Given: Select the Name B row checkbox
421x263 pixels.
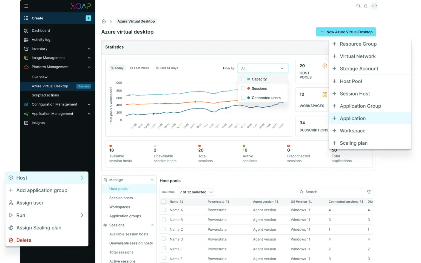Looking at the screenshot, I should point(164,219).
